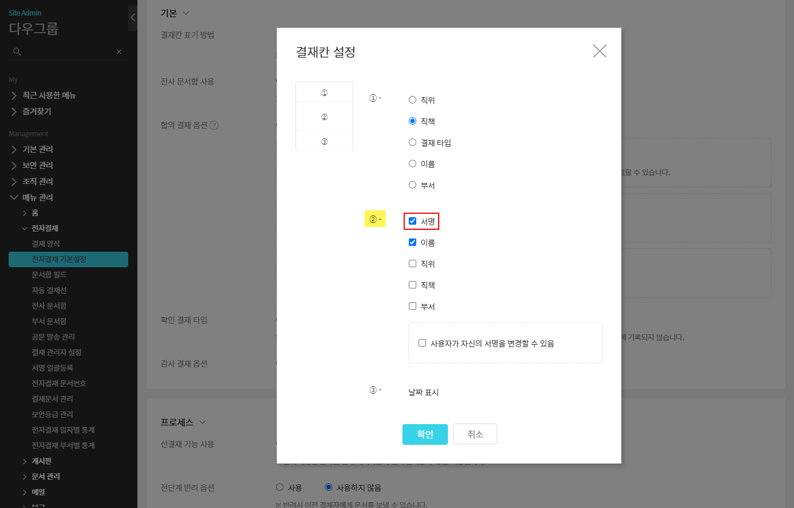This screenshot has height=508, width=794.
Task: Select the 직위 radio button
Action: coord(412,100)
